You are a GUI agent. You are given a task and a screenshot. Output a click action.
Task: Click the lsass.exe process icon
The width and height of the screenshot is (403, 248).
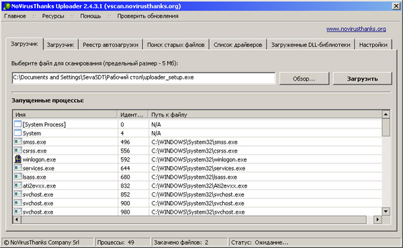(x=17, y=177)
